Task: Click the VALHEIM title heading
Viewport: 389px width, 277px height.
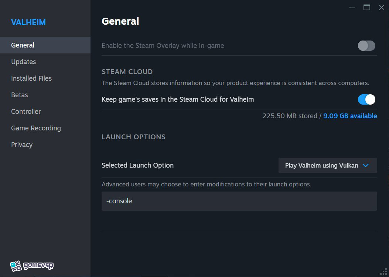Action: click(28, 22)
